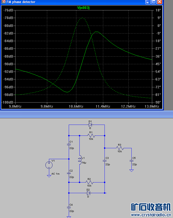Click the FM phase detector title text
173x218 pixels.
click(x=21, y=2)
